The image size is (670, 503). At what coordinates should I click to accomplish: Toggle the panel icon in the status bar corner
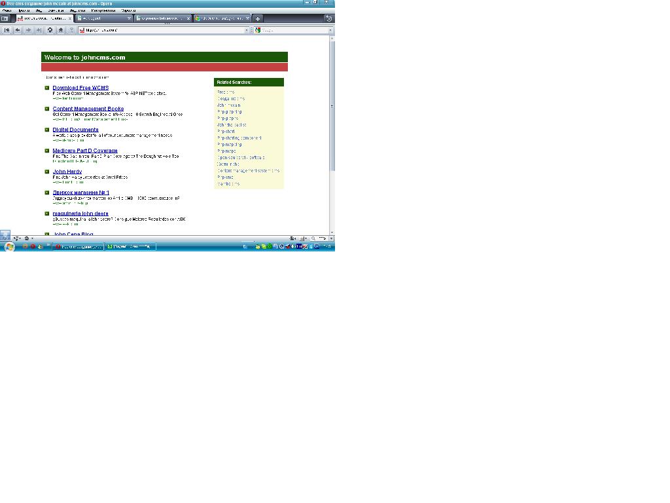pyautogui.click(x=5, y=236)
